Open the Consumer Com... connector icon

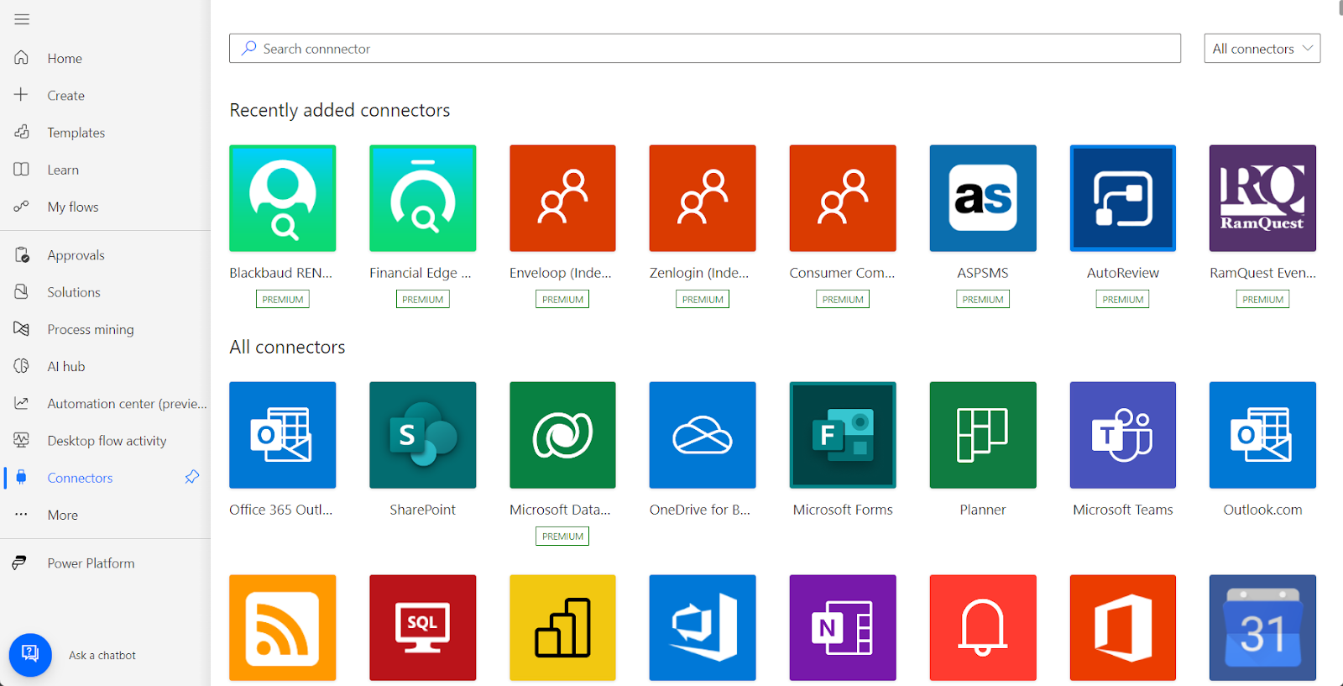[843, 198]
